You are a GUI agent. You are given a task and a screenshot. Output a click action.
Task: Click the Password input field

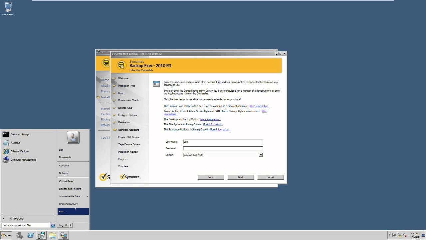coord(223,148)
